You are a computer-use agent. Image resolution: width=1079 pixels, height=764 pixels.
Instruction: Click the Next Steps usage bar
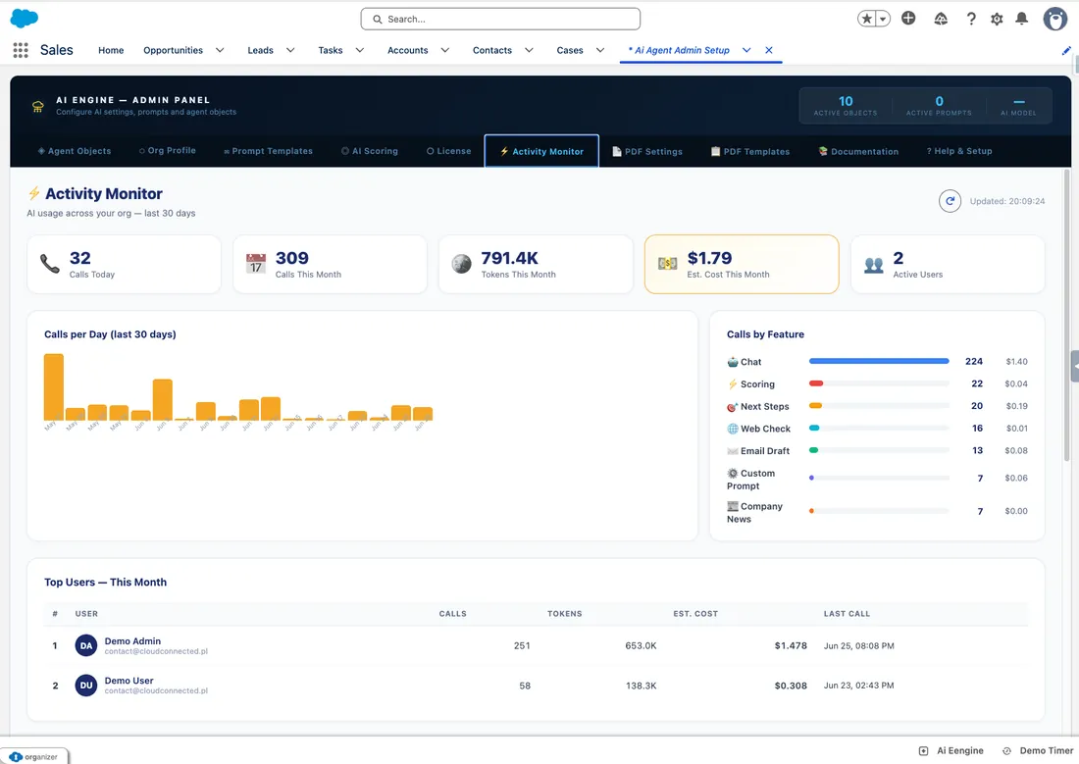879,406
